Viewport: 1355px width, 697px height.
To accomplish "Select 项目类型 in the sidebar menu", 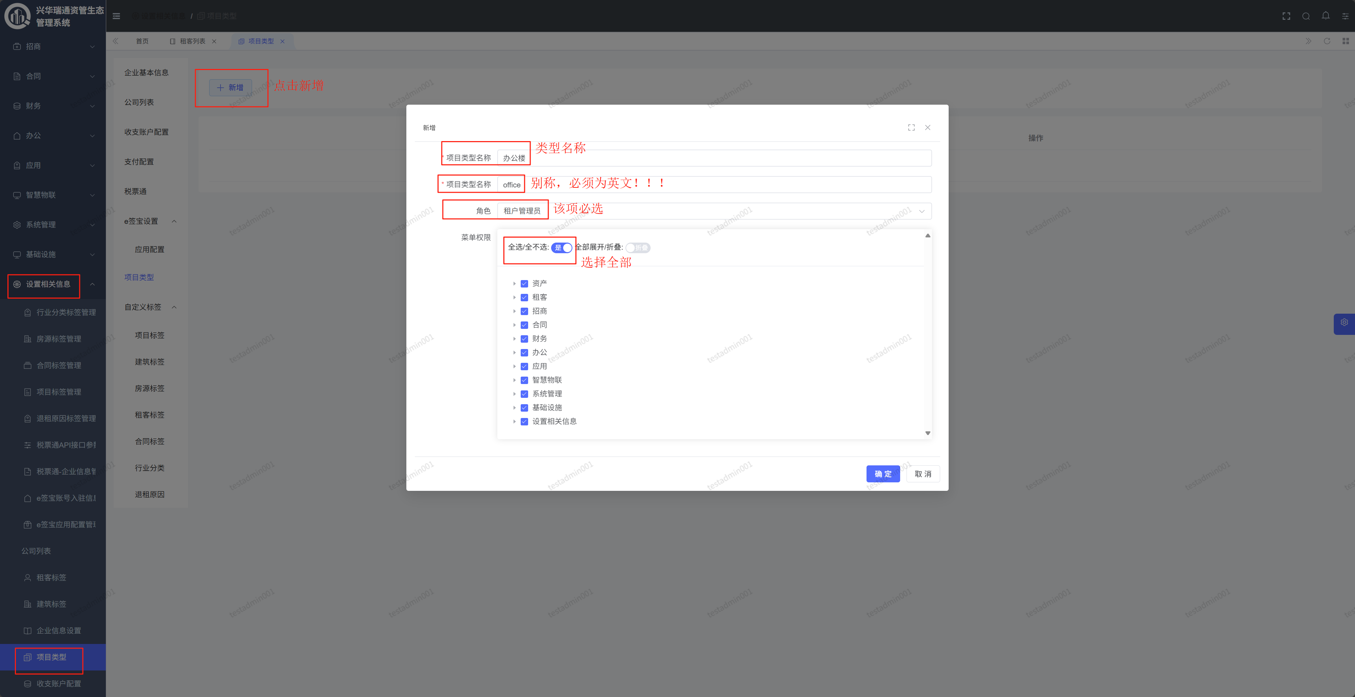I will coord(51,657).
